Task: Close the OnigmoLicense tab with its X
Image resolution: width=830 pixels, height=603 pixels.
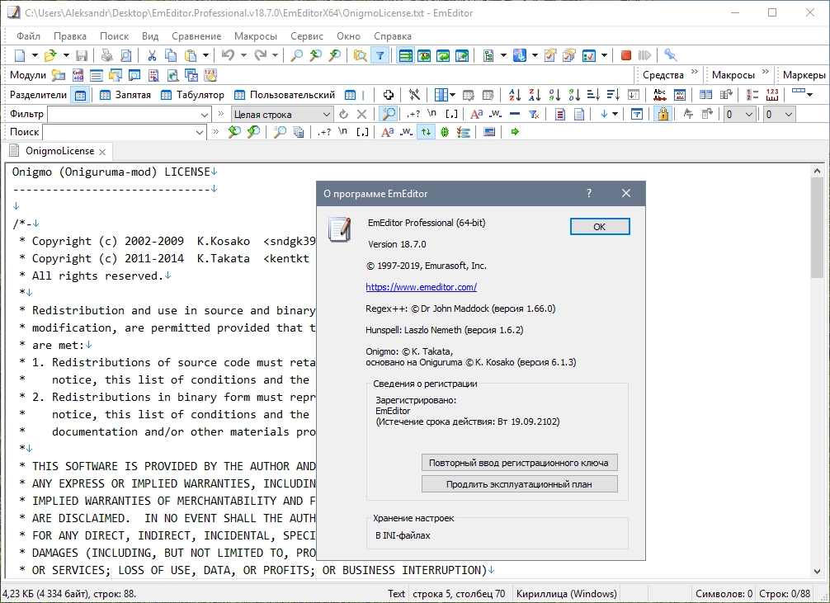Action: tap(102, 152)
